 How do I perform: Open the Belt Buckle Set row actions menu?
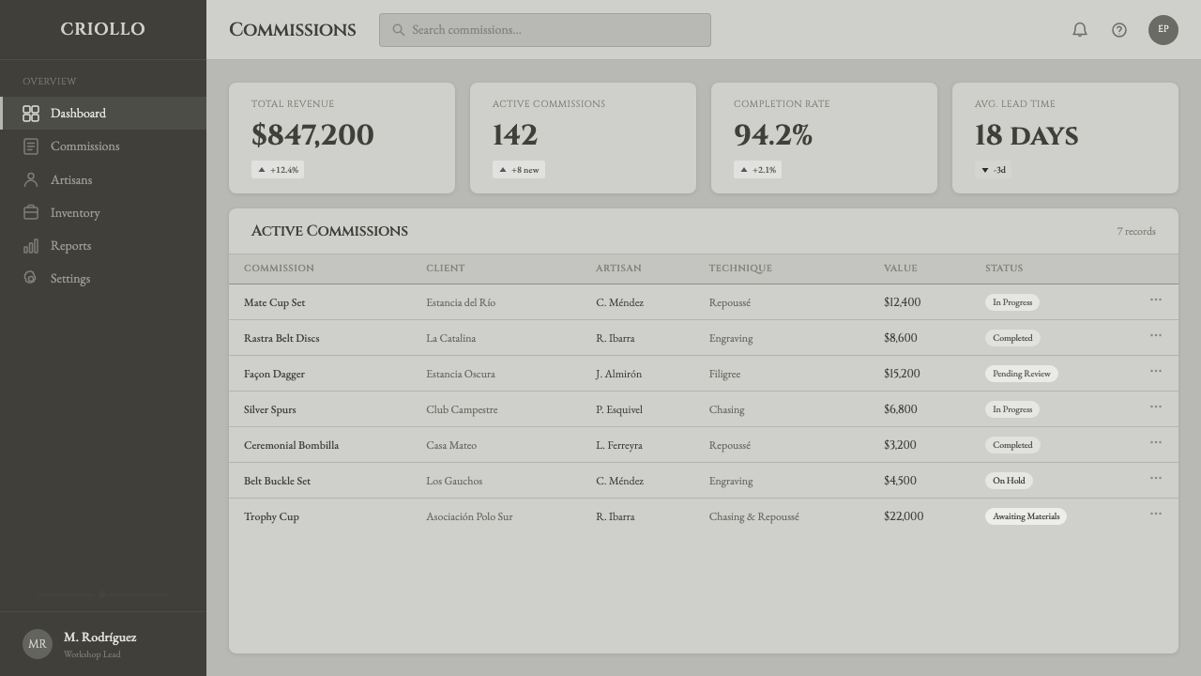(x=1156, y=479)
